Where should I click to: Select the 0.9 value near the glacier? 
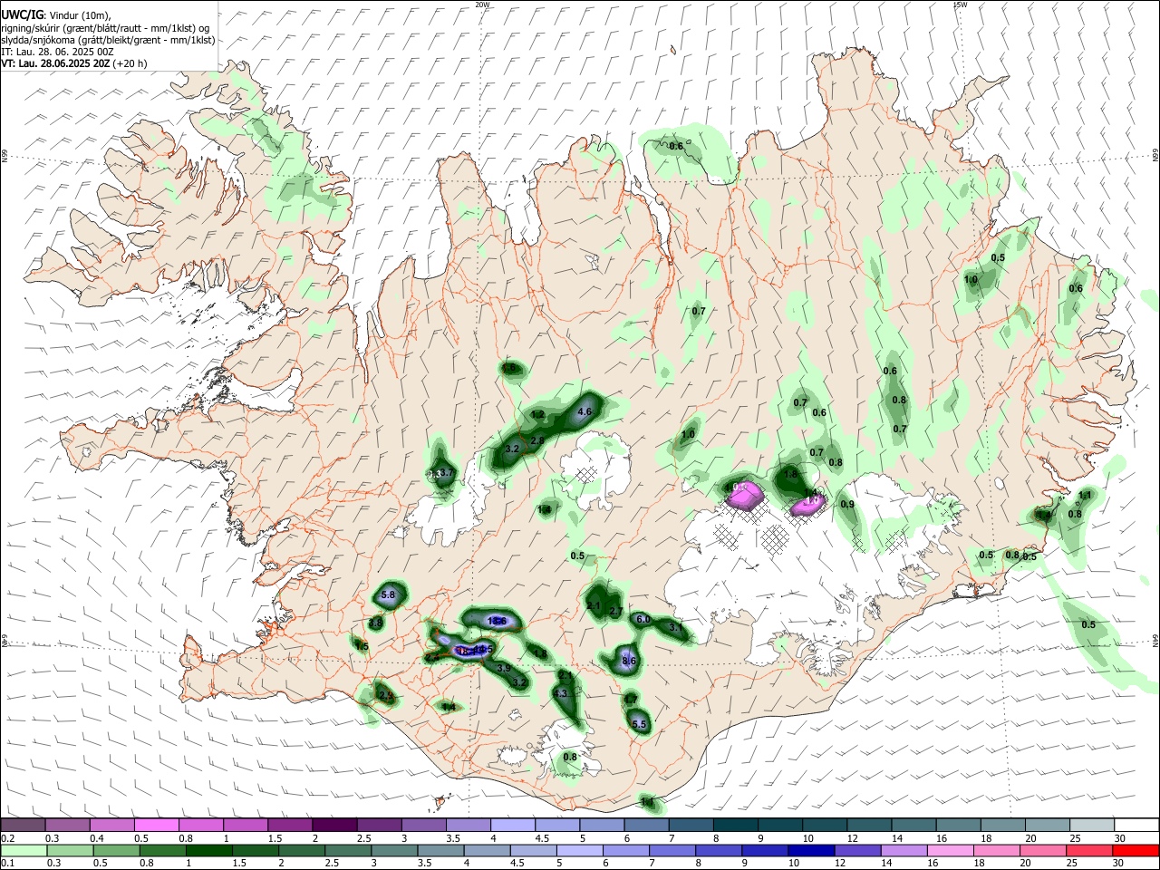click(x=847, y=504)
